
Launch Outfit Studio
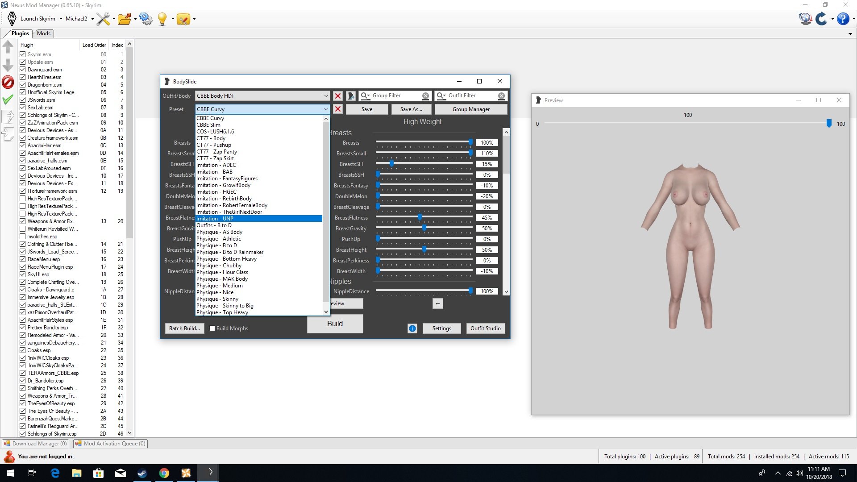coord(486,328)
